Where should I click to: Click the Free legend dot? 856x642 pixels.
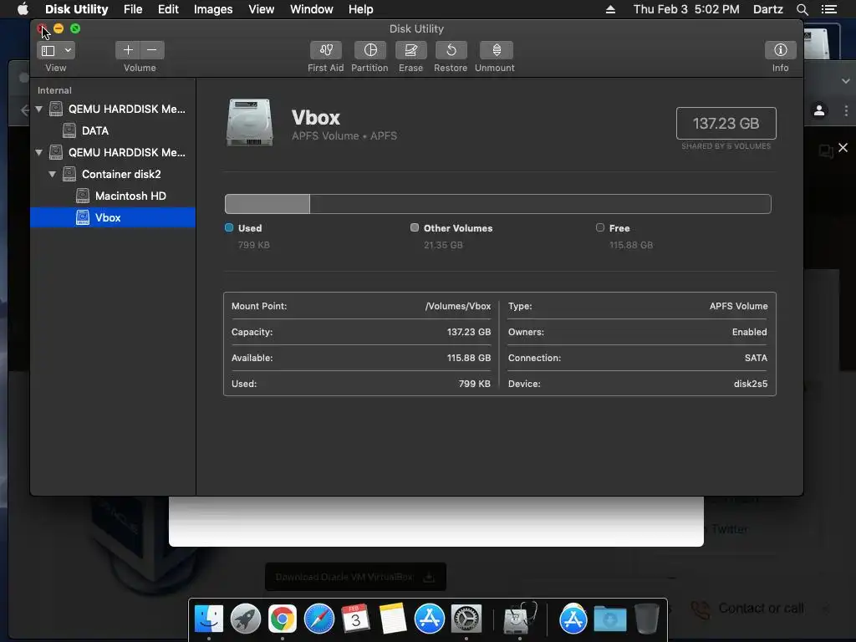[x=600, y=227]
